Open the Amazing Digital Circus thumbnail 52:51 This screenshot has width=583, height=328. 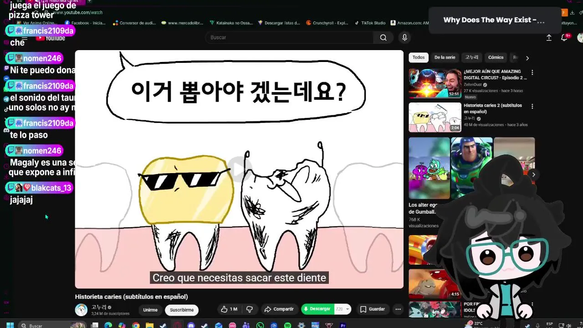tap(435, 83)
